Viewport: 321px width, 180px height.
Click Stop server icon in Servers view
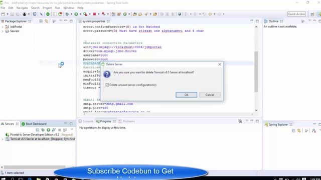click(x=60, y=130)
